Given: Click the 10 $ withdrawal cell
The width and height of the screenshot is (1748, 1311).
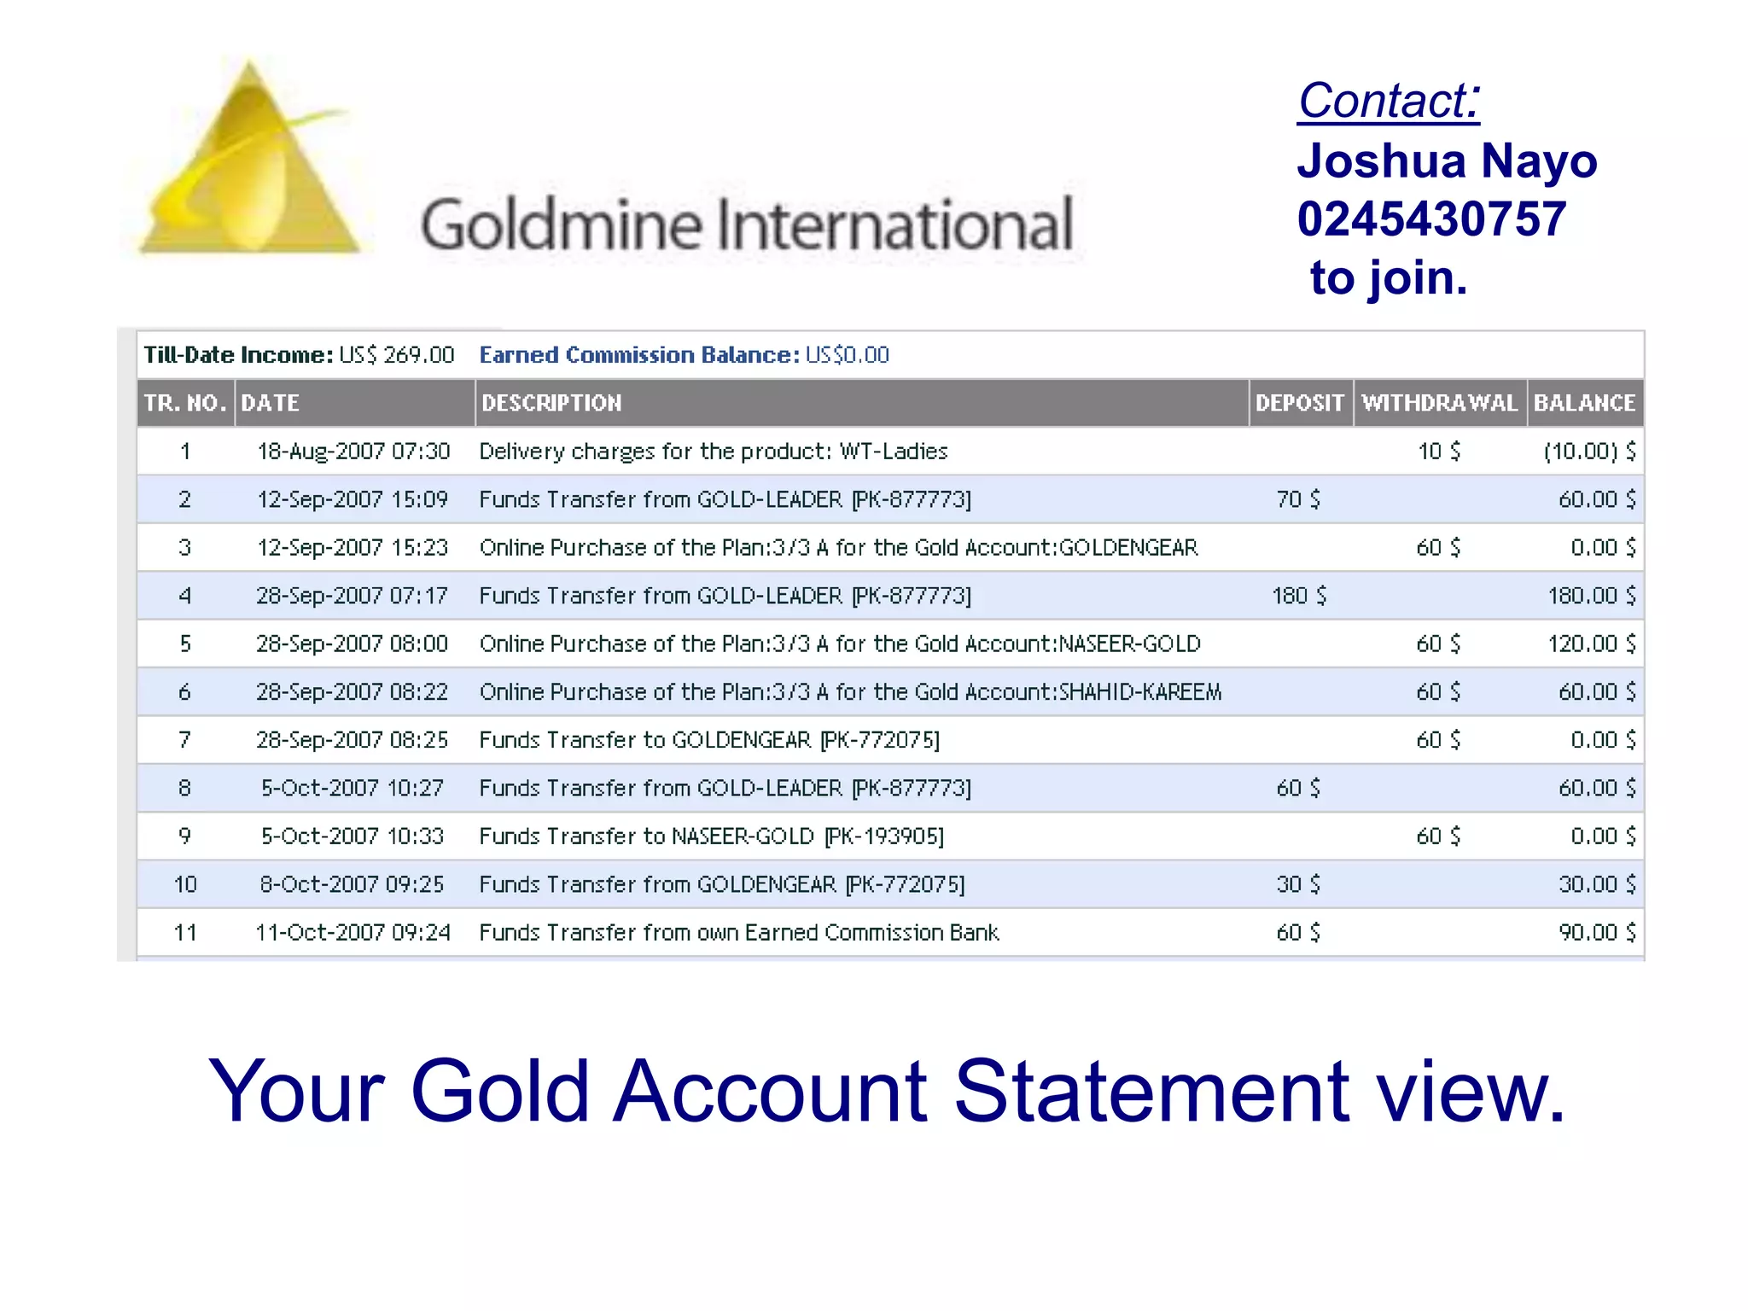Looking at the screenshot, I should point(1439,451).
